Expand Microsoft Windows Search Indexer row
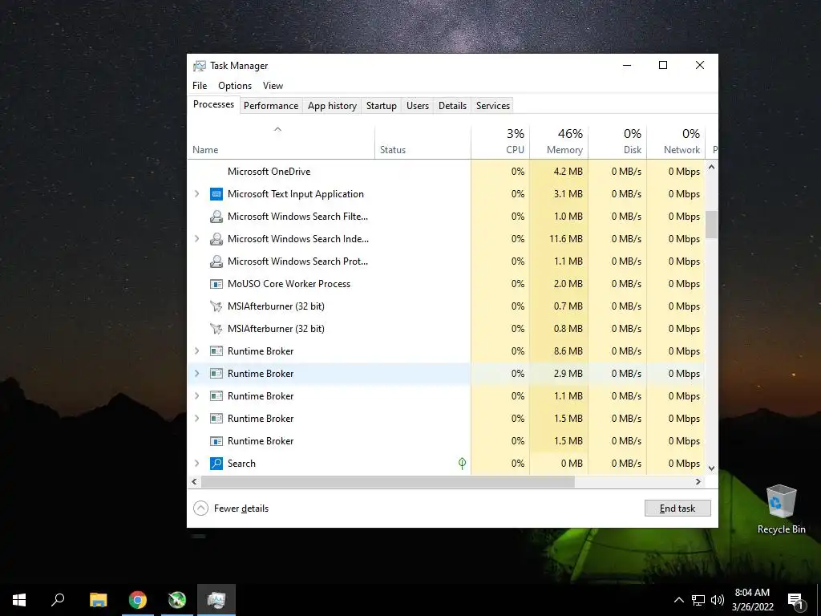Image resolution: width=821 pixels, height=616 pixels. pos(197,239)
